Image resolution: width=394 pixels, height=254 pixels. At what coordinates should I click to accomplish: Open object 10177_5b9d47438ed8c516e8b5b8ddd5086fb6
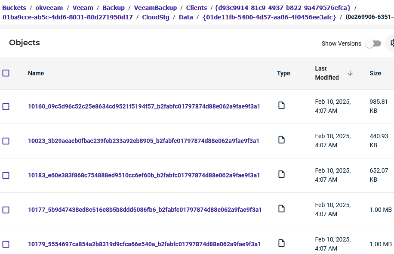[145, 210]
